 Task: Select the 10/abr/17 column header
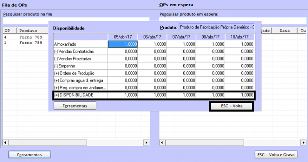click(239, 37)
